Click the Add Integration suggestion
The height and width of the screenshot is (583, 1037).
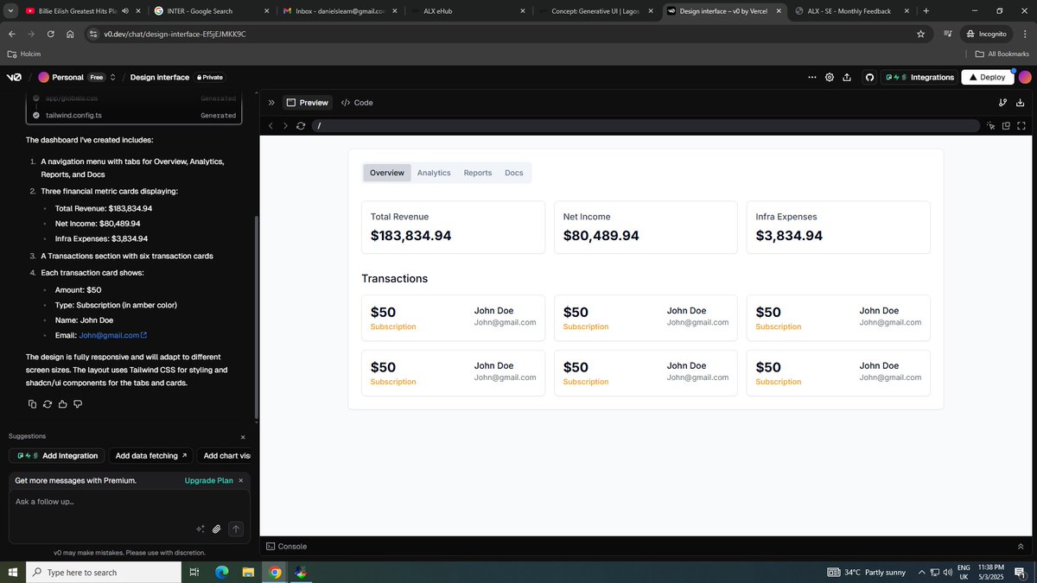click(57, 455)
